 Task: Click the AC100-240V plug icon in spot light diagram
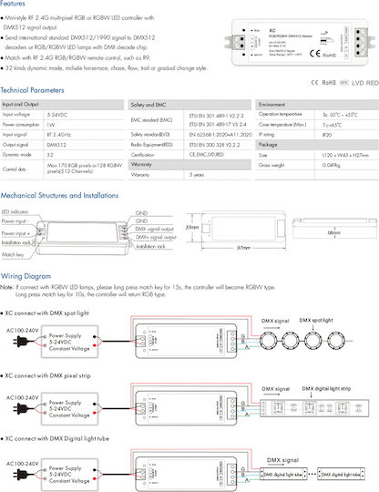(x=20, y=341)
